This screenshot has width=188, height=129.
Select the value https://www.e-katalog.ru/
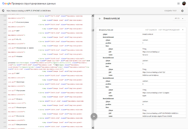pos(151,52)
